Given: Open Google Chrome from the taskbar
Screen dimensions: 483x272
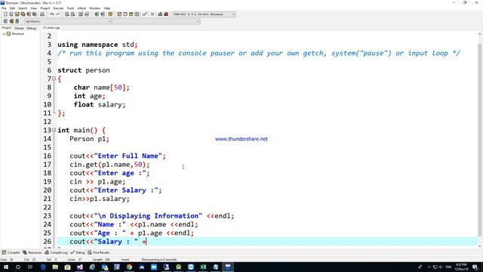Looking at the screenshot, I should pos(129,267).
